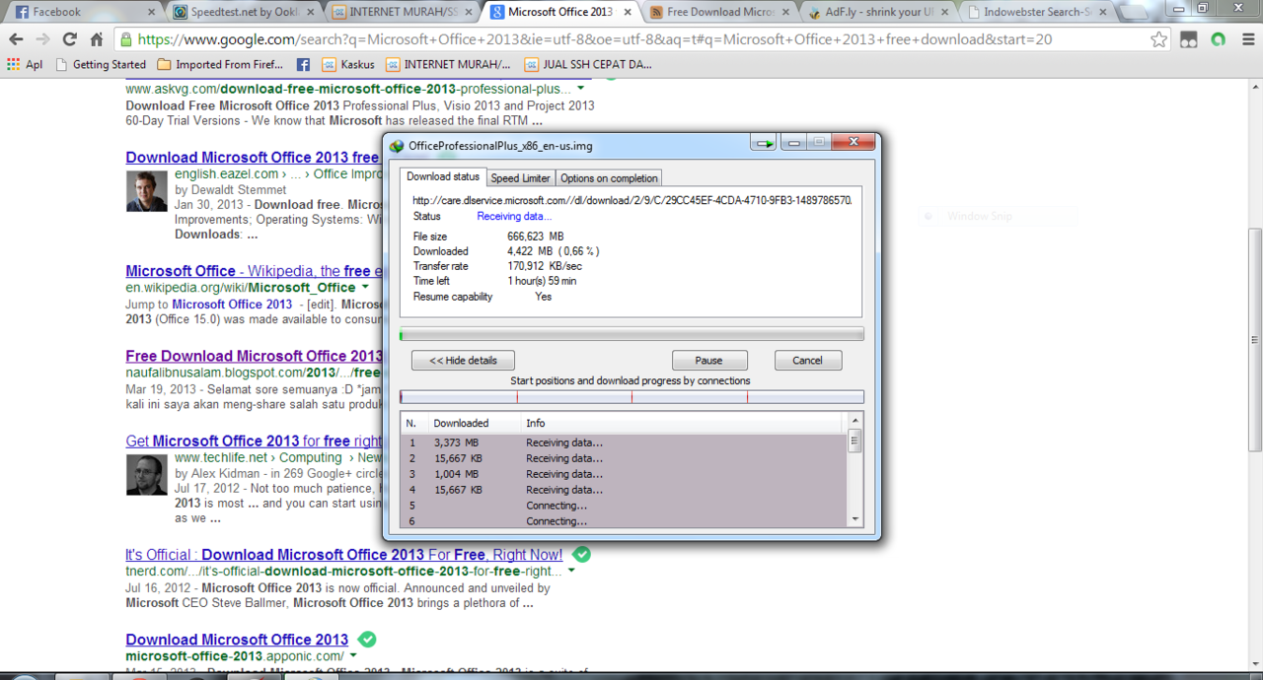This screenshot has height=680, width=1263.
Task: Click the browser forward arrow
Action: point(42,39)
